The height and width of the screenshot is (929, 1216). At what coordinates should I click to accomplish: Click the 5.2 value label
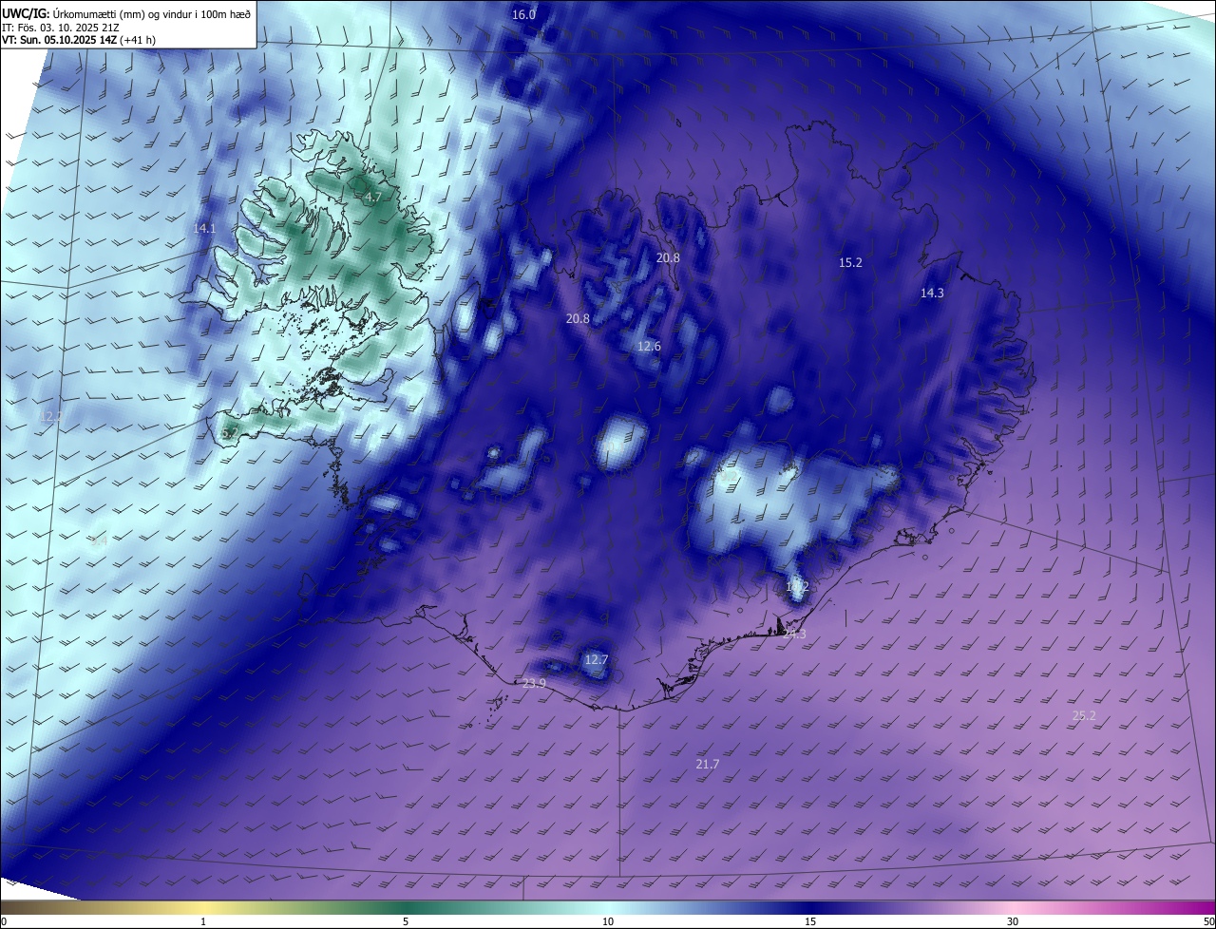click(230, 433)
